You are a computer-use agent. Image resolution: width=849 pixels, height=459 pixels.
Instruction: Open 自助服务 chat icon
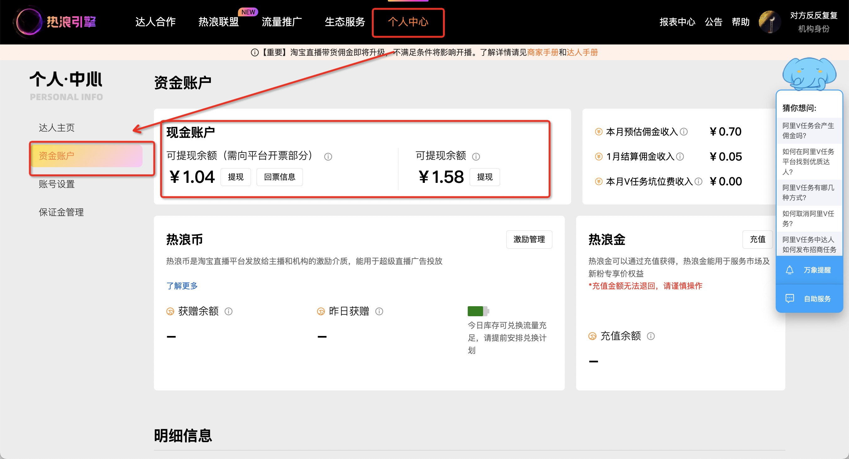790,299
